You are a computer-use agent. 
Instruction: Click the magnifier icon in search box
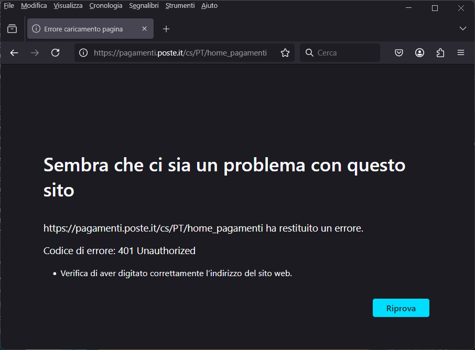point(309,53)
